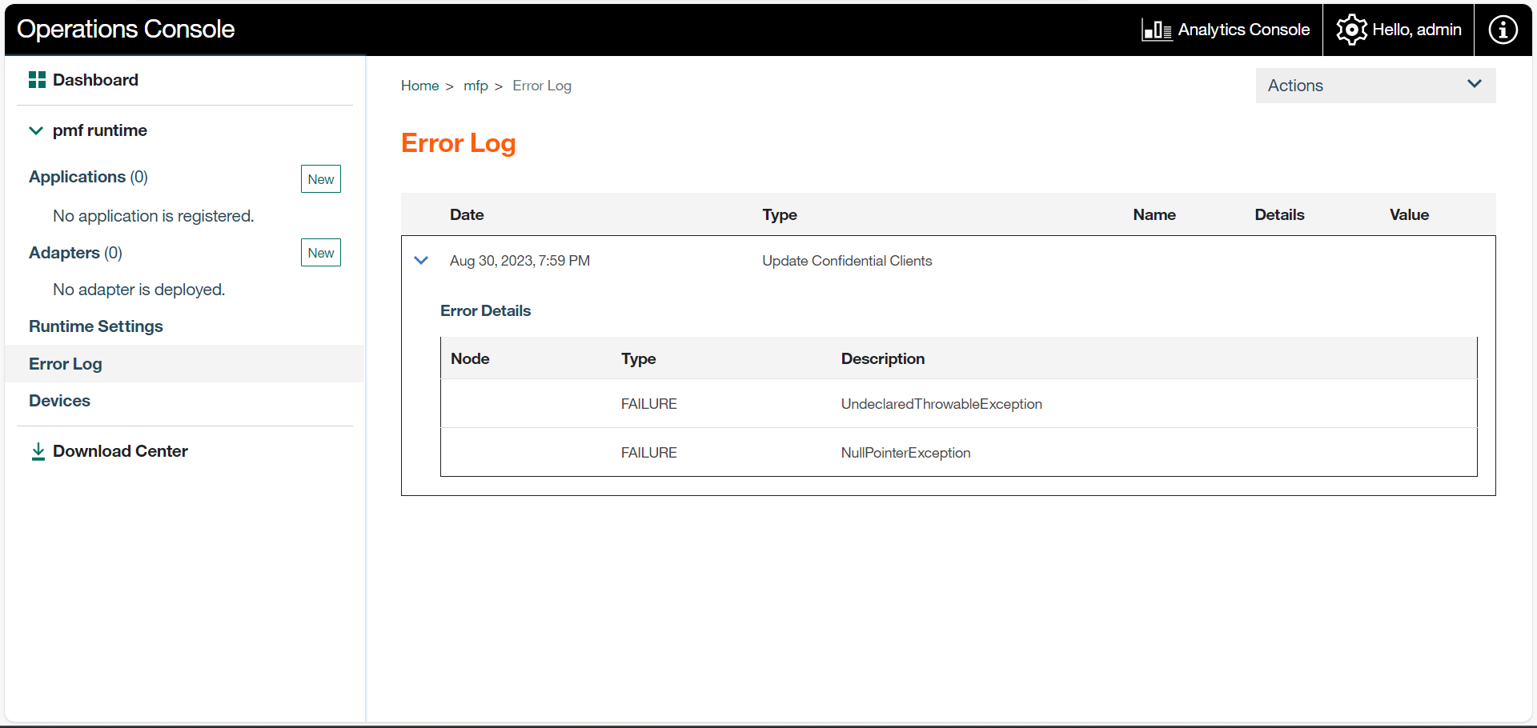The width and height of the screenshot is (1537, 728).
Task: Click the main table Type column header
Action: pyautogui.click(x=780, y=214)
